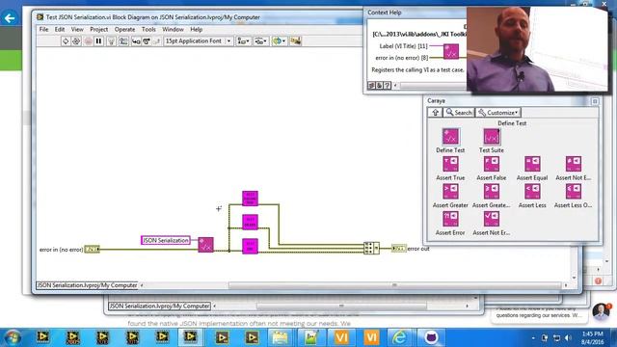
Task: Click Run Continuously in the toolbar
Action: pyautogui.click(x=76, y=40)
